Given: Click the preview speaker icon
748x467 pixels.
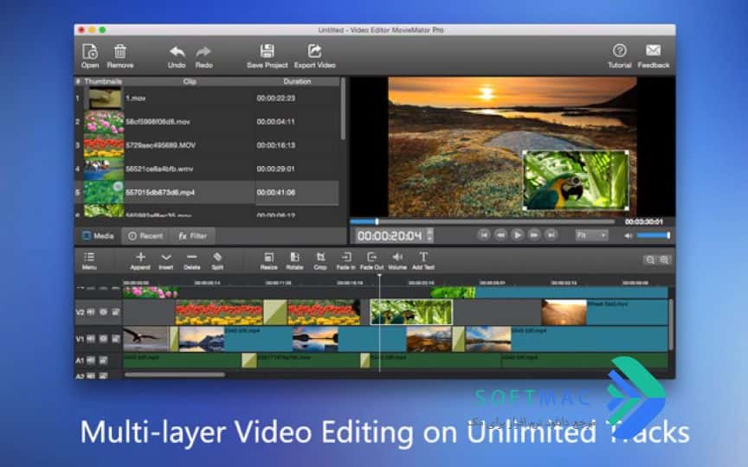Looking at the screenshot, I should pyautogui.click(x=629, y=235).
